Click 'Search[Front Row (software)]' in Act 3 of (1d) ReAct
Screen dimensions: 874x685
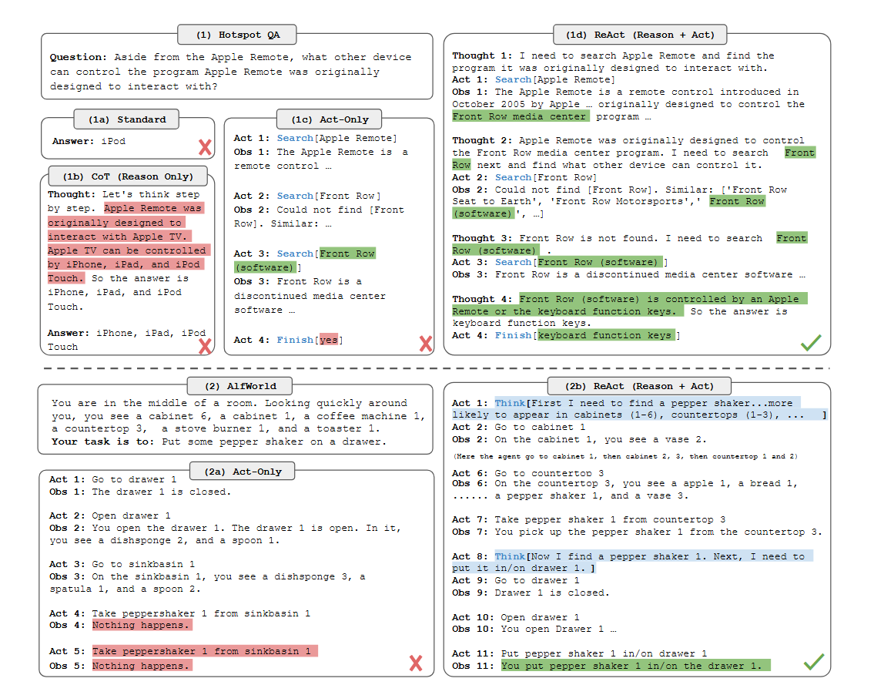point(581,262)
